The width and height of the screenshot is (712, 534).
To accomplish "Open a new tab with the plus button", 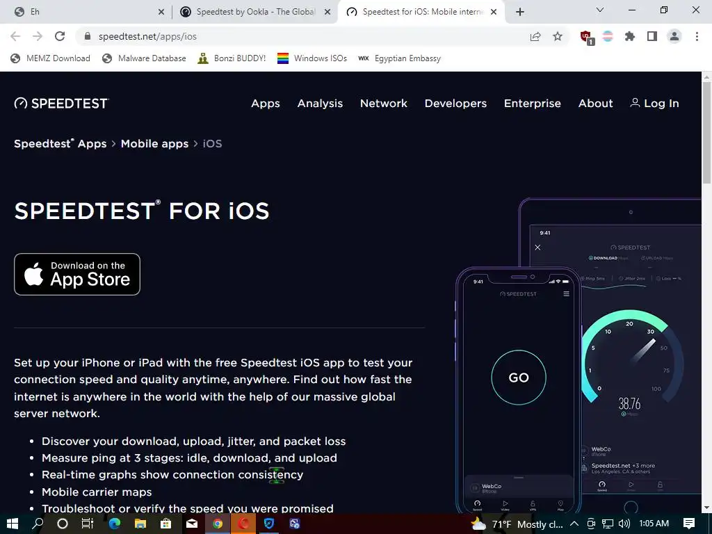I will 520,12.
